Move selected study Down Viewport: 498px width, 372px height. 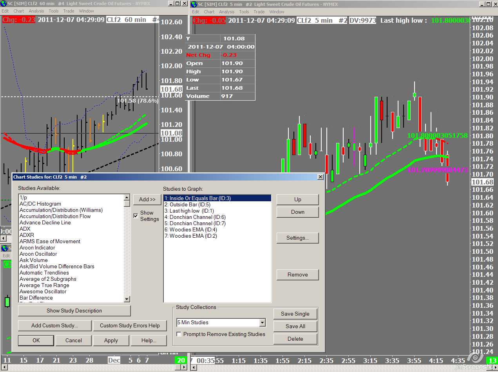click(x=298, y=212)
